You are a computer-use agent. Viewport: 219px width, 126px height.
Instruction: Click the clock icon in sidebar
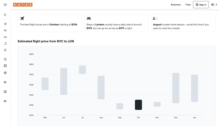pos(5,73)
